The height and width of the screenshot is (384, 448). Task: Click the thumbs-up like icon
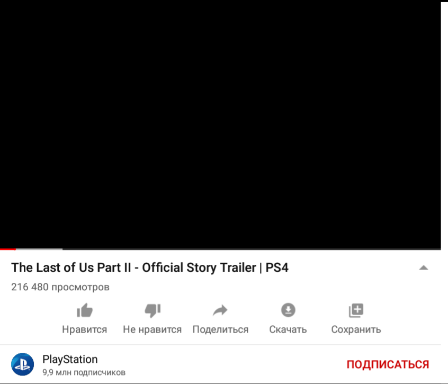coord(85,310)
